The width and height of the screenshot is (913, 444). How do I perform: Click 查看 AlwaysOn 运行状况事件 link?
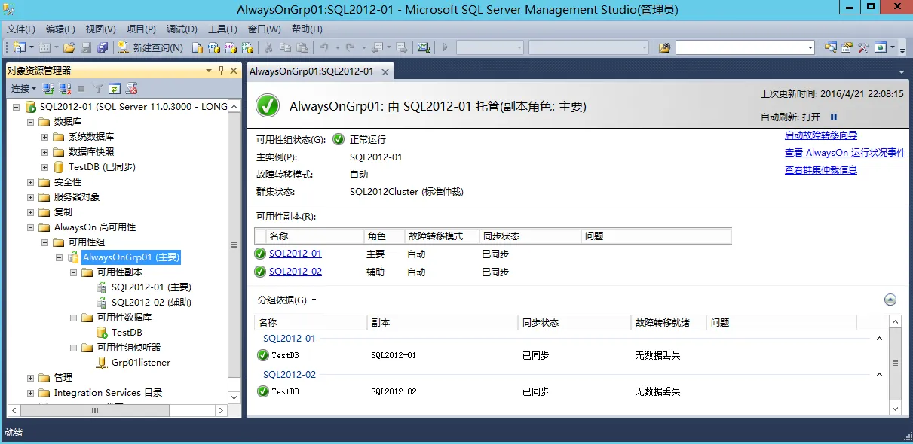pyautogui.click(x=844, y=153)
